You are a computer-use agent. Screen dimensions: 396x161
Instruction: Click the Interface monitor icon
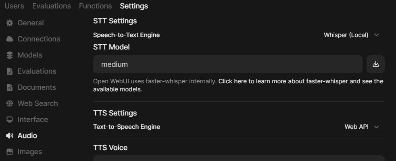10,120
